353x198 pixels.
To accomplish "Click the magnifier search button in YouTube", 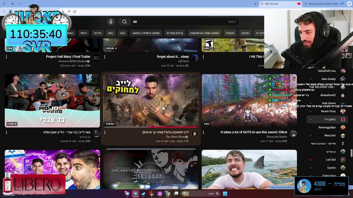I will 124,22.
